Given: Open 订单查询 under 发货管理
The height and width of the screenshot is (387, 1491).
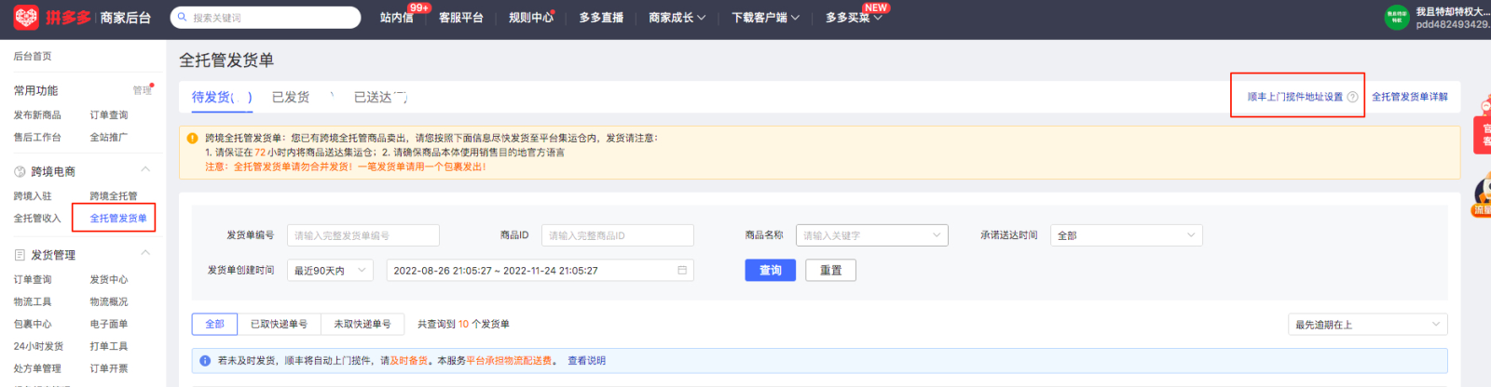Looking at the screenshot, I should click(x=33, y=279).
